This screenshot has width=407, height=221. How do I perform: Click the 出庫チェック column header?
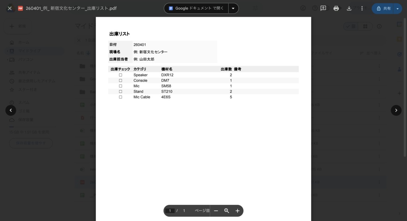point(120,69)
